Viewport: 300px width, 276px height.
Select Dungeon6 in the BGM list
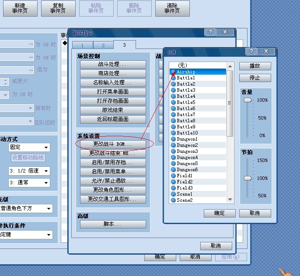pyautogui.click(x=198, y=169)
